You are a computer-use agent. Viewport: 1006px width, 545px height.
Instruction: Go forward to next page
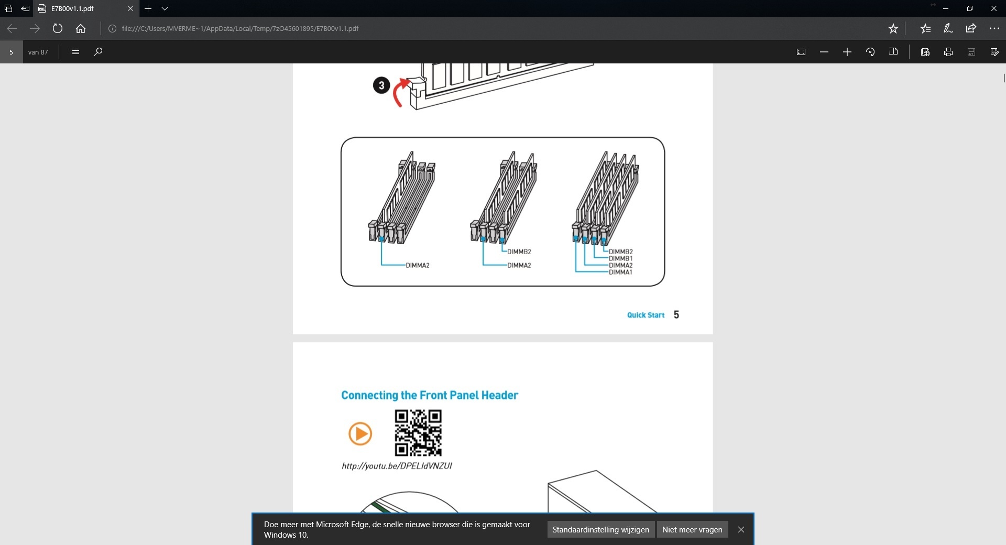[x=35, y=28]
